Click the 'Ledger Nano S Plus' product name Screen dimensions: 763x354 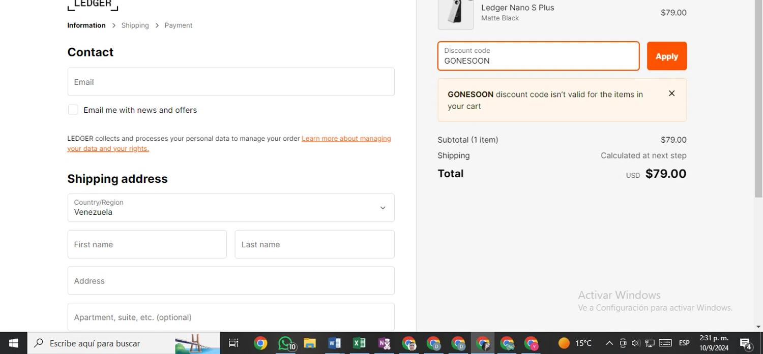[x=518, y=8]
